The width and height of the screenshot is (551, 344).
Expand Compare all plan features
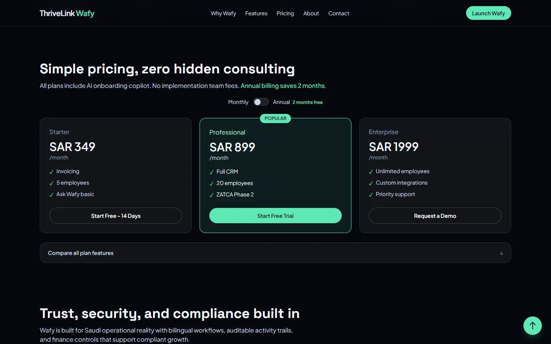[275, 253]
